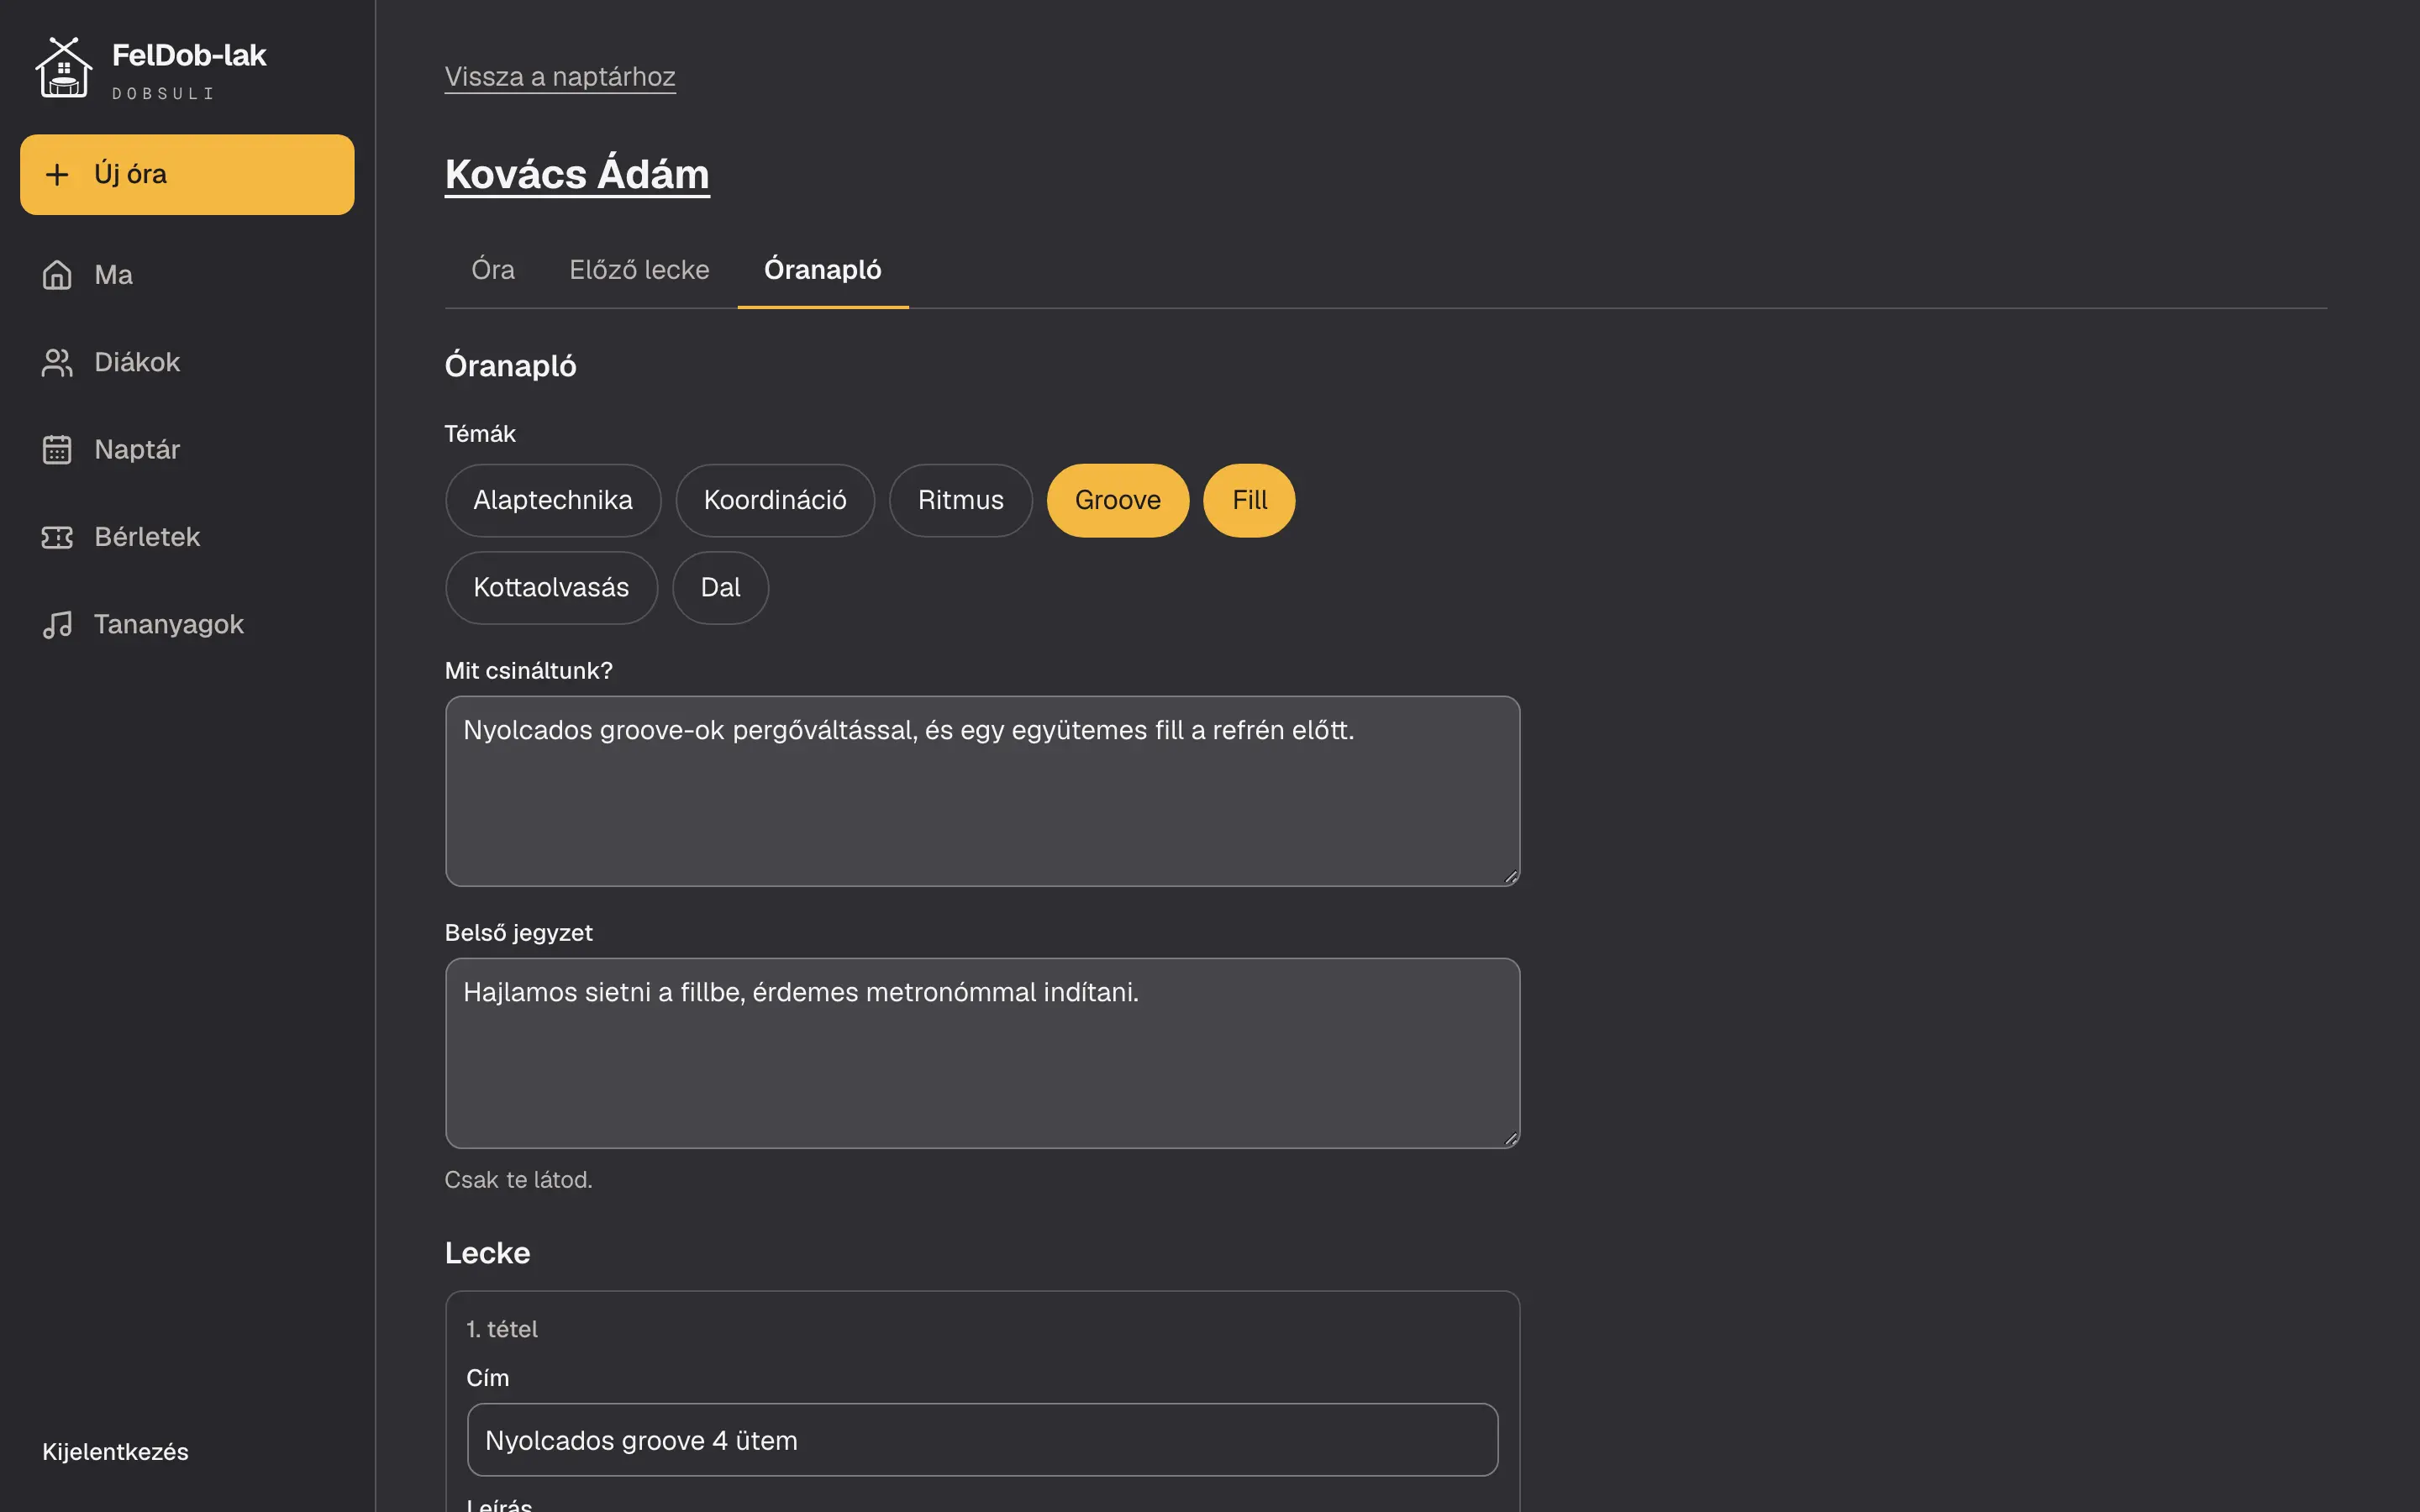Open Ma in the sidebar
The height and width of the screenshot is (1512, 2420).
tap(187, 275)
